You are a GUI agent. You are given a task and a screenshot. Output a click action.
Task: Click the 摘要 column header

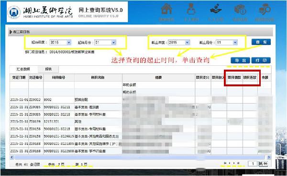coord(158,78)
